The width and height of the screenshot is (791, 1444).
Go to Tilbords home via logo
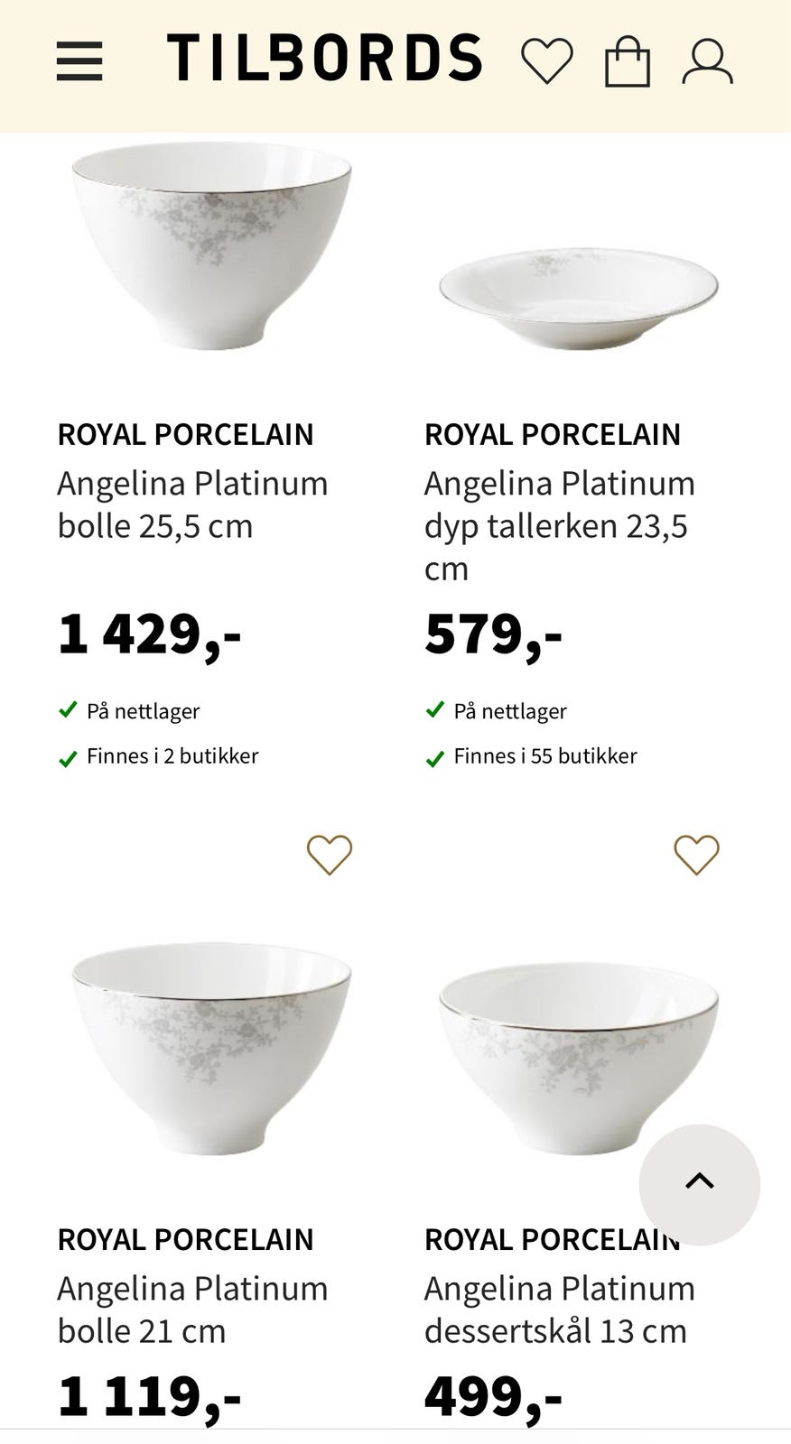click(324, 59)
